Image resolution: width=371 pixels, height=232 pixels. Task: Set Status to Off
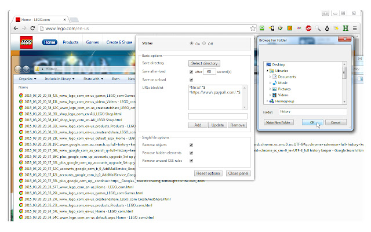[204, 43]
